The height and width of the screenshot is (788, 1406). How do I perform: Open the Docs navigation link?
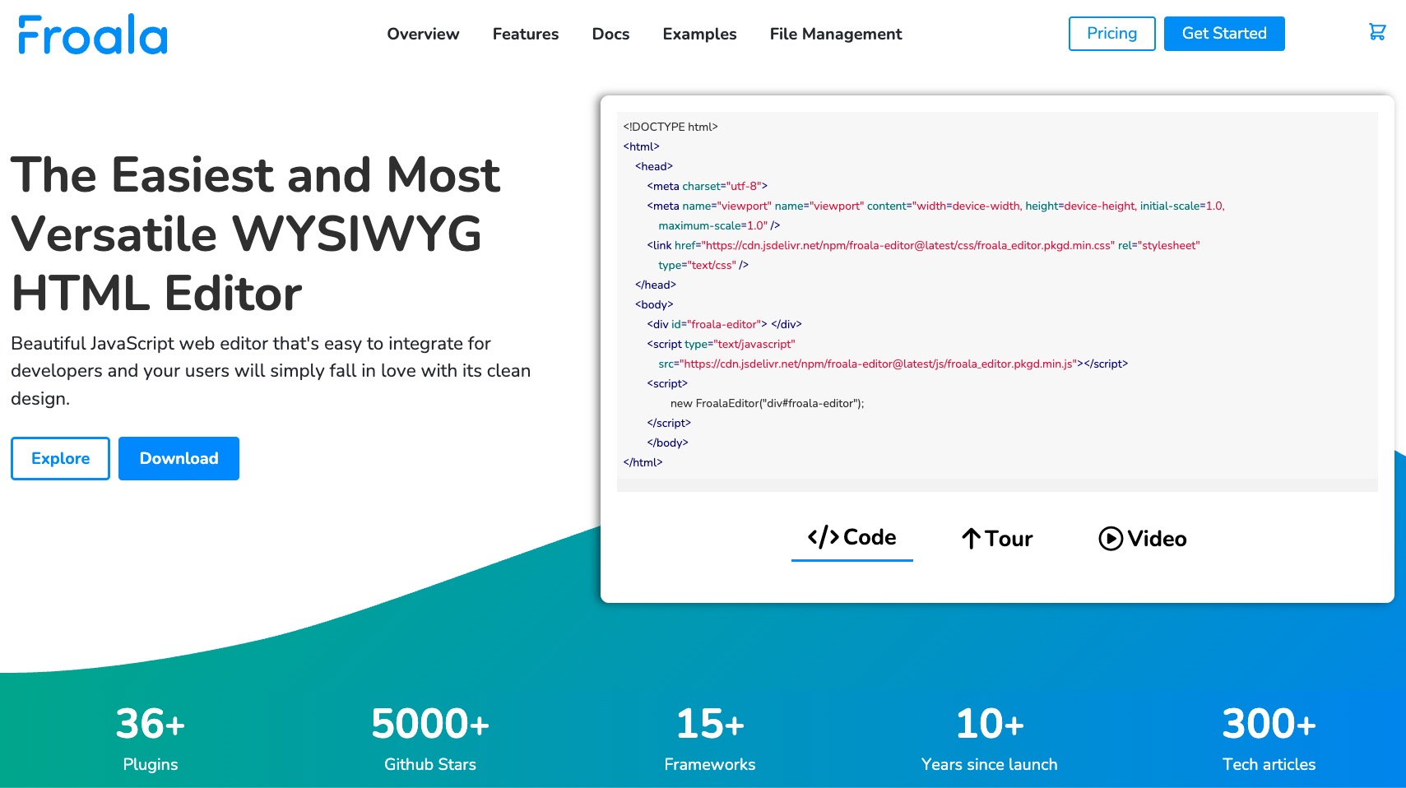610,34
